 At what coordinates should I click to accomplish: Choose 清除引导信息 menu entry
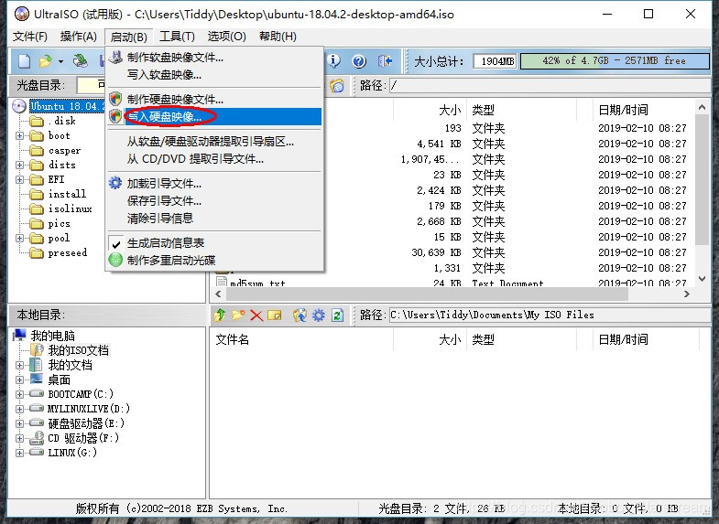[214, 219]
